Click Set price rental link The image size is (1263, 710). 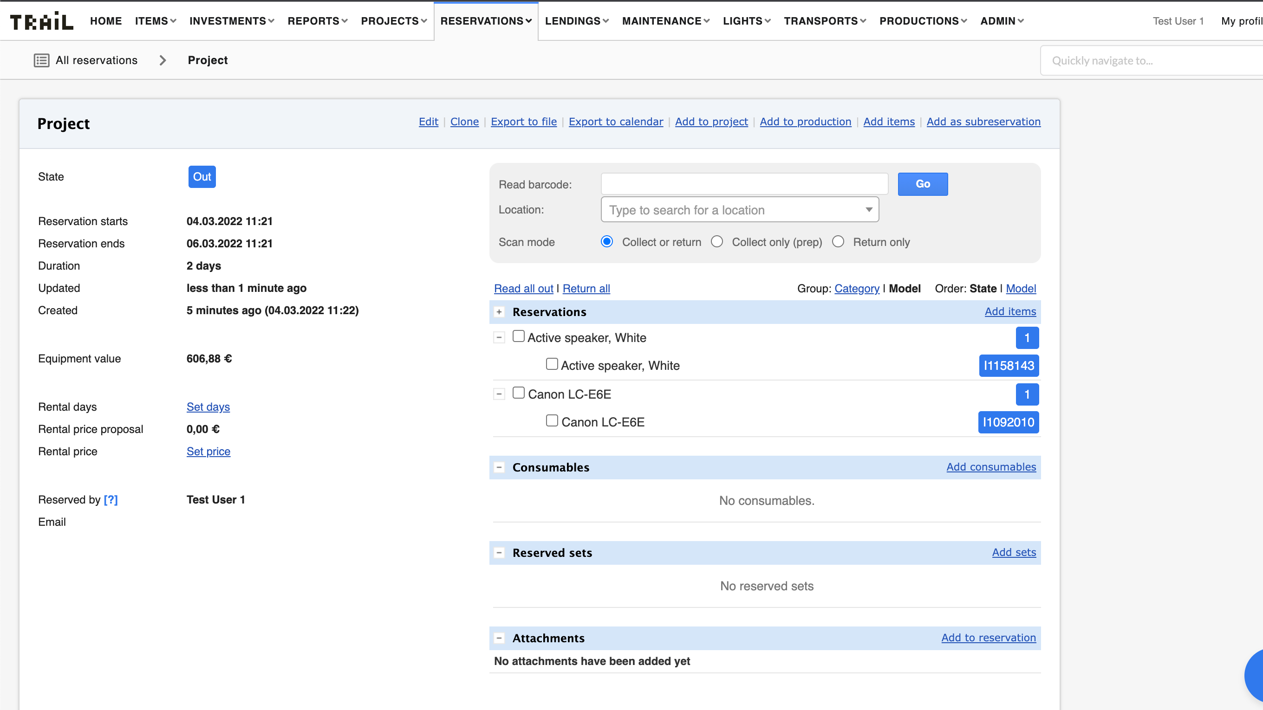pyautogui.click(x=208, y=451)
